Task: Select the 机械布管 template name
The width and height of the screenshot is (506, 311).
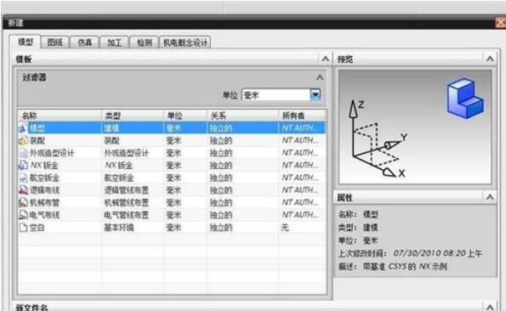Action: coord(44,203)
